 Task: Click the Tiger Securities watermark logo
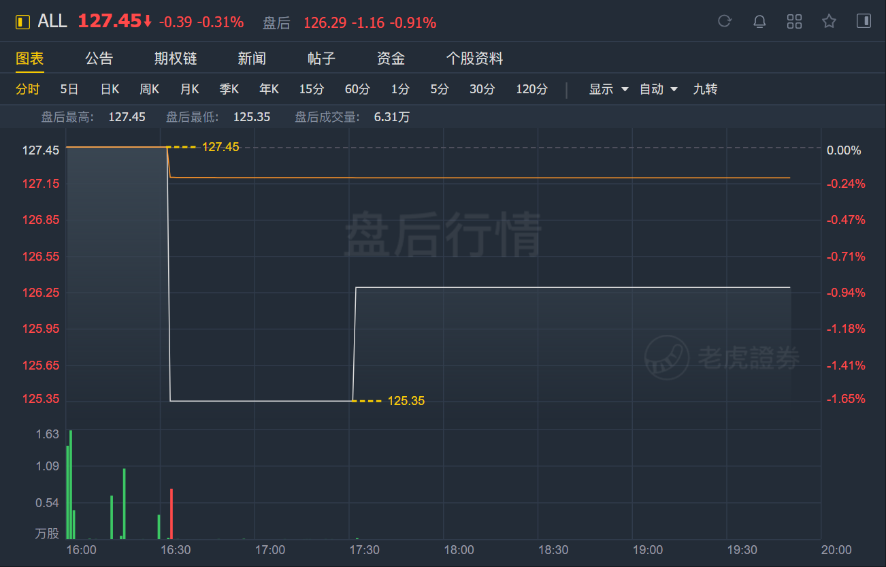point(723,357)
